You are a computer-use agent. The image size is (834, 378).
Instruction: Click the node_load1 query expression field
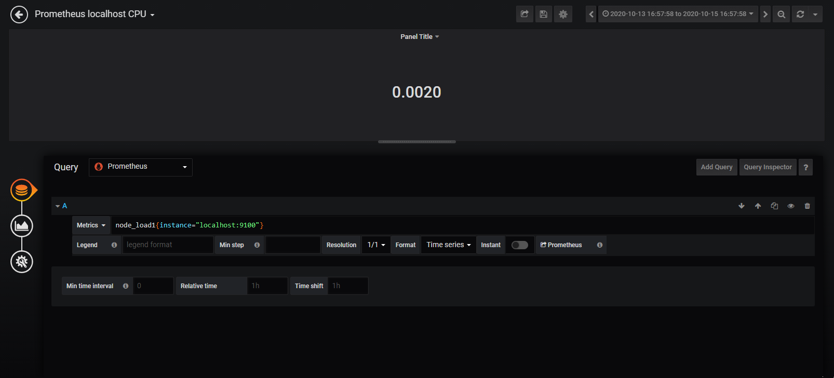(463, 225)
